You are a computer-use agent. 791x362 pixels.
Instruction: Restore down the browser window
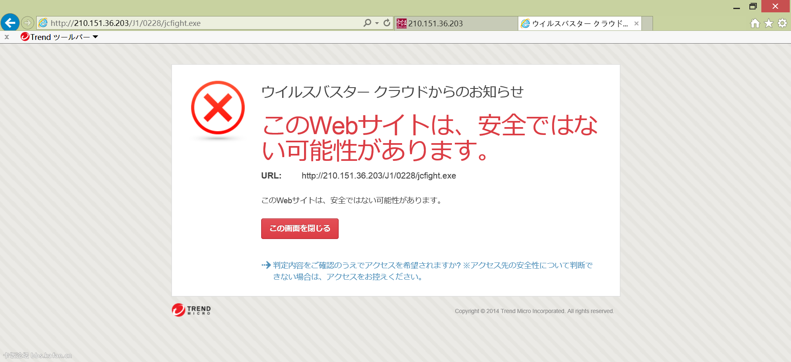click(x=753, y=6)
